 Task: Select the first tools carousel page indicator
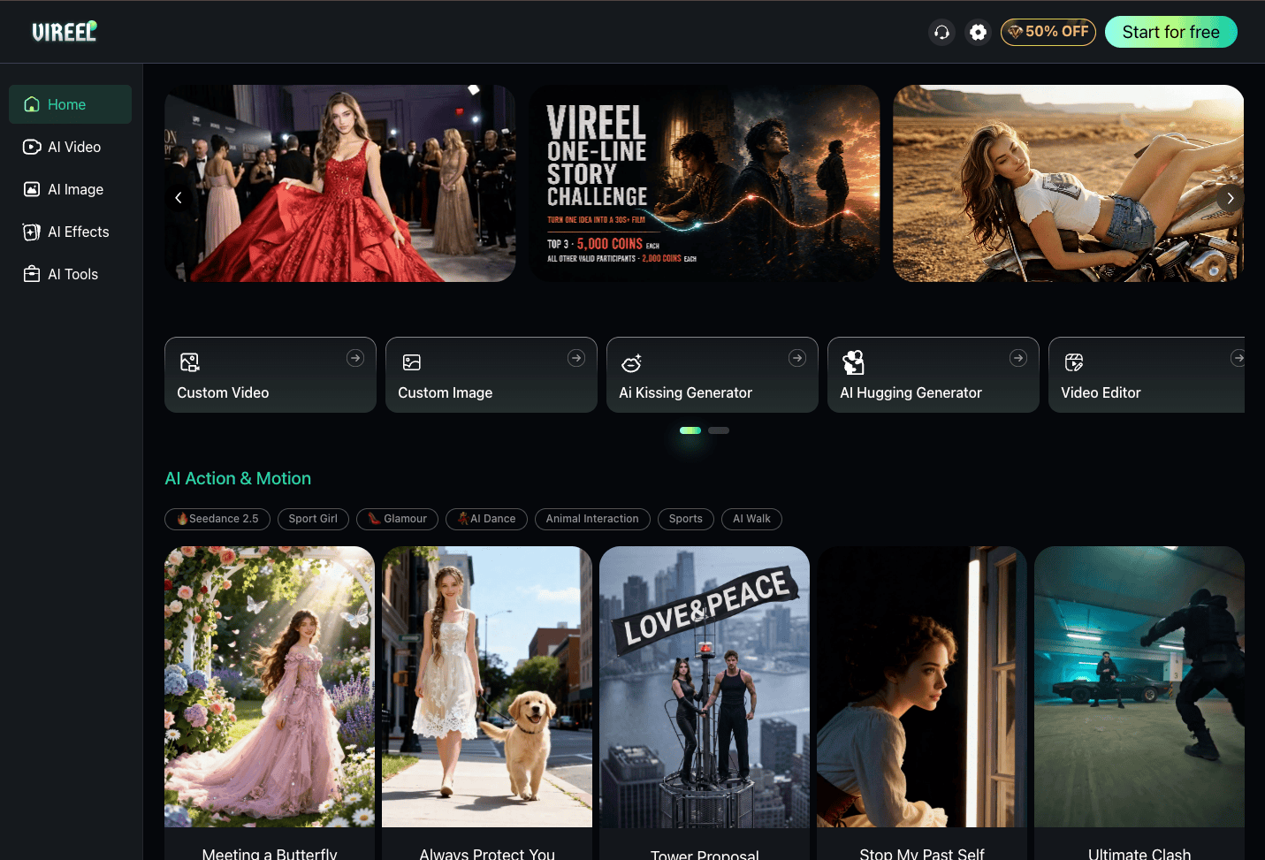tap(690, 430)
